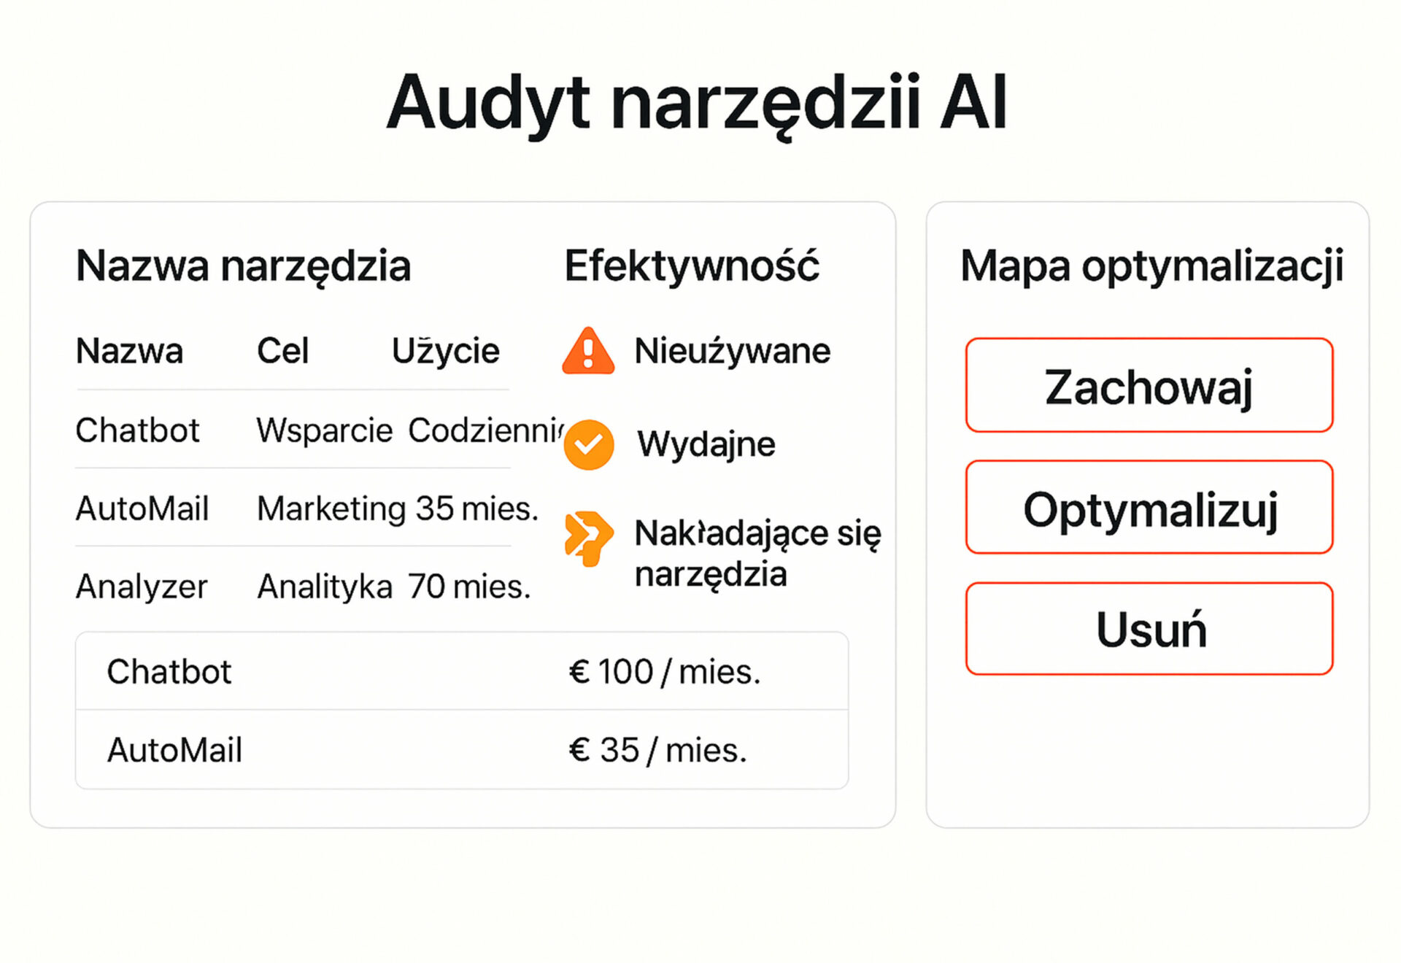Click the Nazwa narzędzia section heading
Image resolution: width=1401 pixels, height=963 pixels.
tap(244, 266)
